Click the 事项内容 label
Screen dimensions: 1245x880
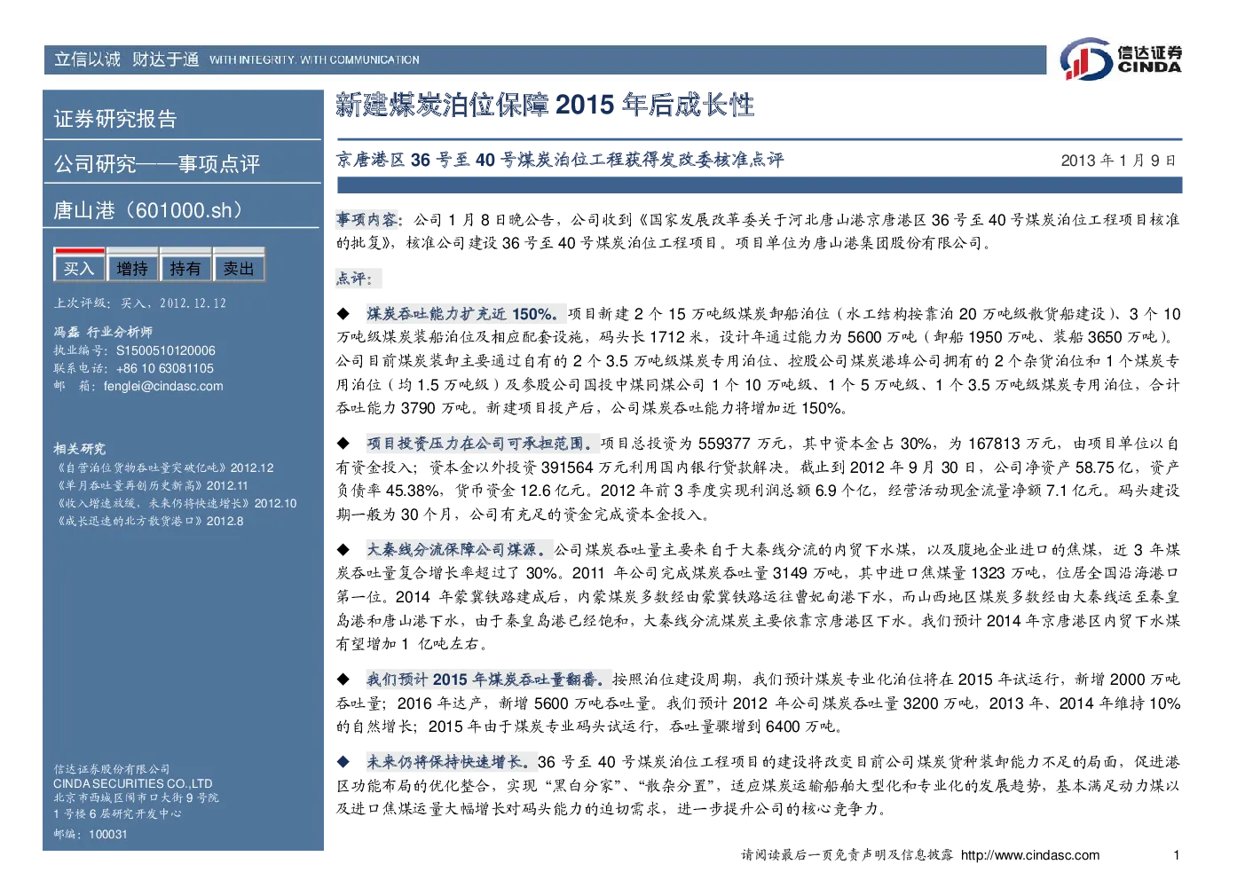(x=368, y=219)
